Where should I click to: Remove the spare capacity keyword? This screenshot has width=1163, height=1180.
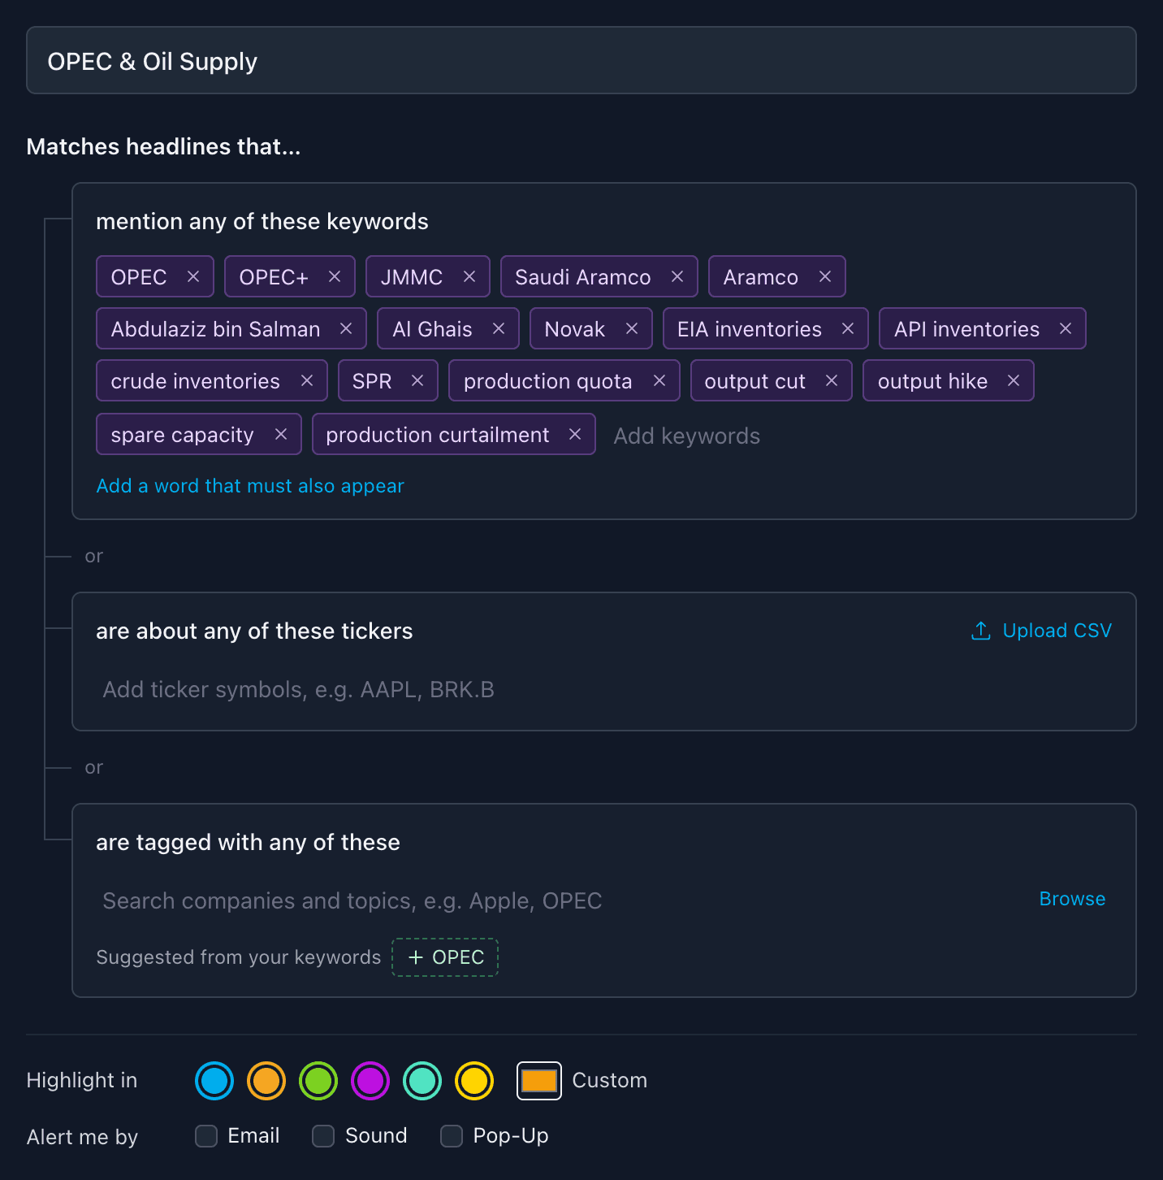pyautogui.click(x=281, y=434)
